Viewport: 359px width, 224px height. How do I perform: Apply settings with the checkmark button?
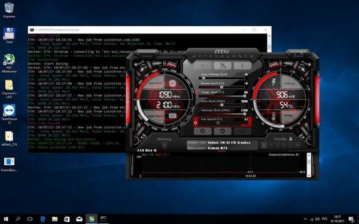click(242, 131)
